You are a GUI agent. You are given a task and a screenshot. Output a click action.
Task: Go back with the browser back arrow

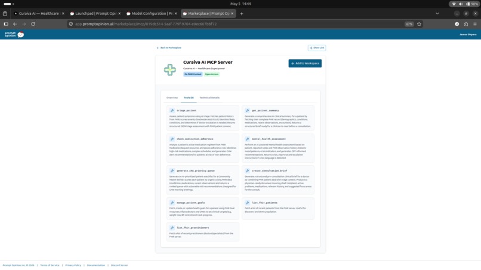15,24
